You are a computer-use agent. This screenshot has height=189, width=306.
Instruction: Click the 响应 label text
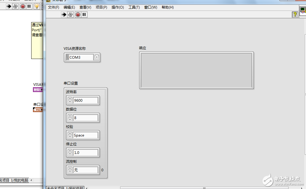point(143,48)
